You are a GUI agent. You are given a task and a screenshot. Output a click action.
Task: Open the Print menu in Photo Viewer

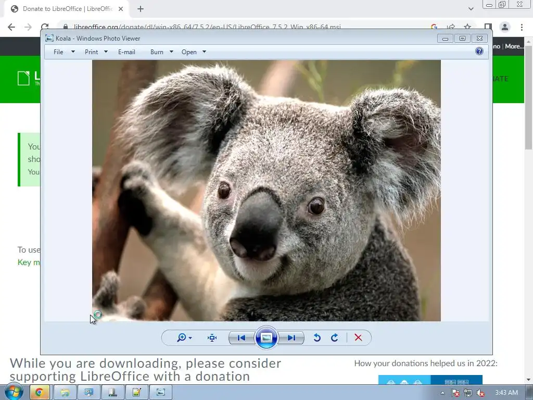(91, 52)
